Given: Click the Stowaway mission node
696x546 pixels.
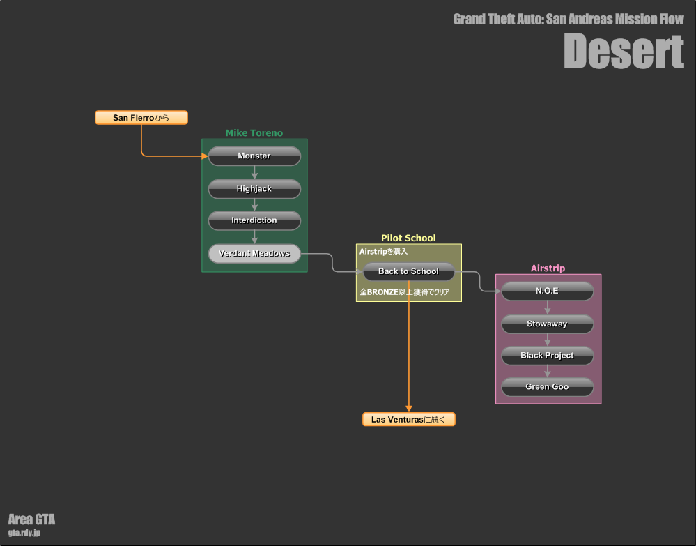Looking at the screenshot, I should [548, 324].
